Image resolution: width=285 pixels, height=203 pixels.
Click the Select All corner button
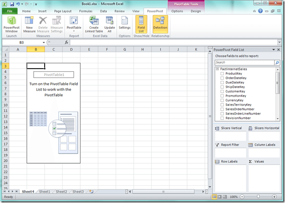point(6,50)
